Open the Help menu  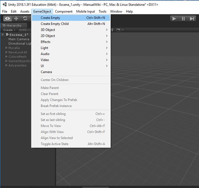[129, 11]
